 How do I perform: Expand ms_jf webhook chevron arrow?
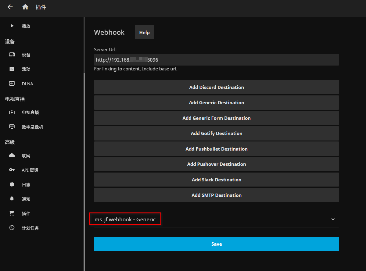point(333,219)
